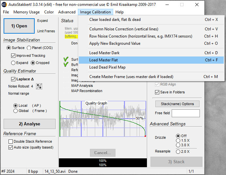The width and height of the screenshot is (226, 175).
Task: Click #F 2024 in status bar
Action: (8, 171)
